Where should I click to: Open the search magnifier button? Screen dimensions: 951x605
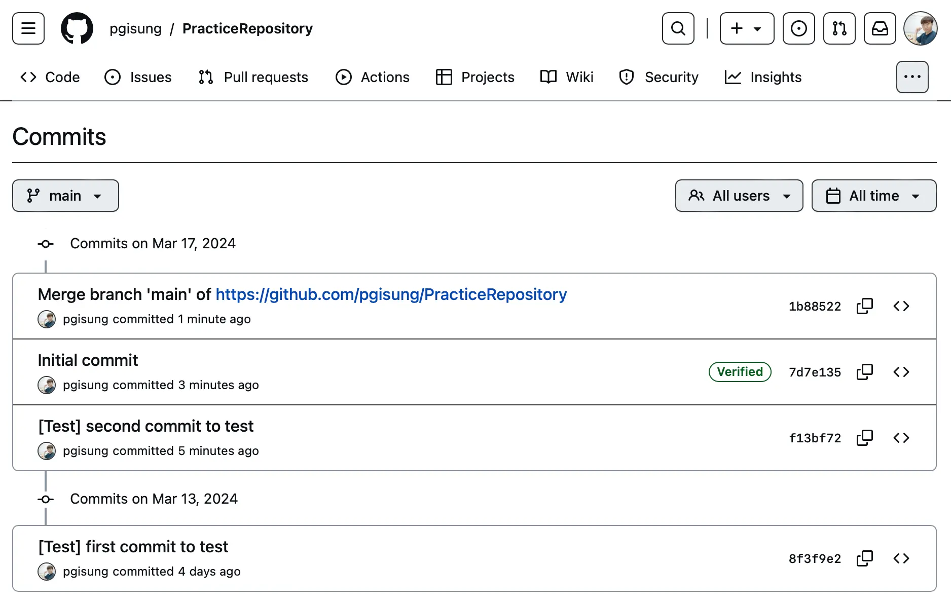click(x=678, y=28)
